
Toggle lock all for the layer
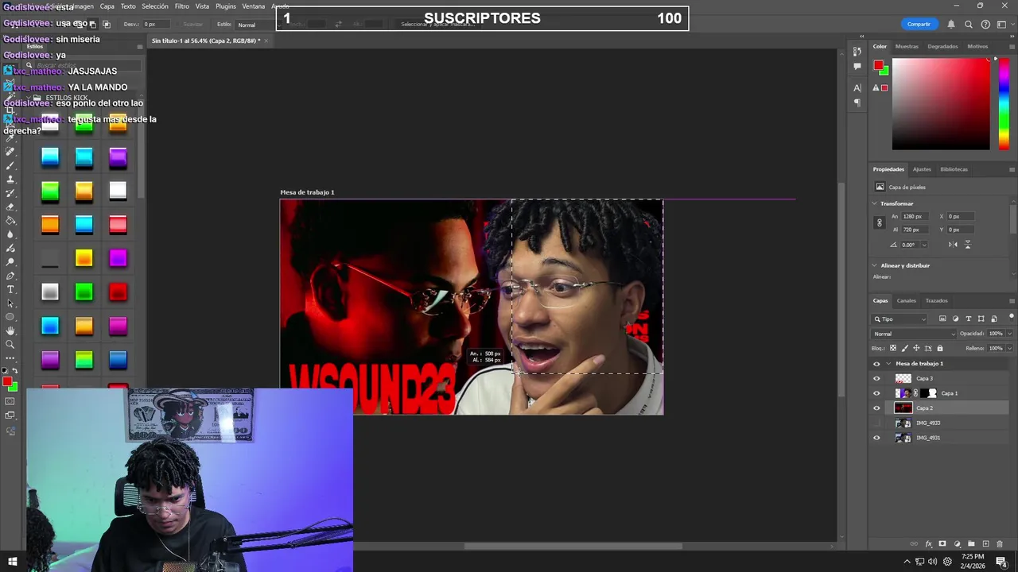940,348
